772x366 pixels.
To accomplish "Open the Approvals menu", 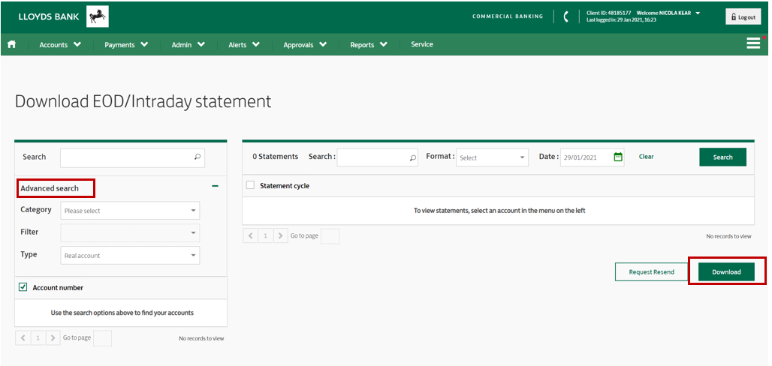I will tap(305, 44).
